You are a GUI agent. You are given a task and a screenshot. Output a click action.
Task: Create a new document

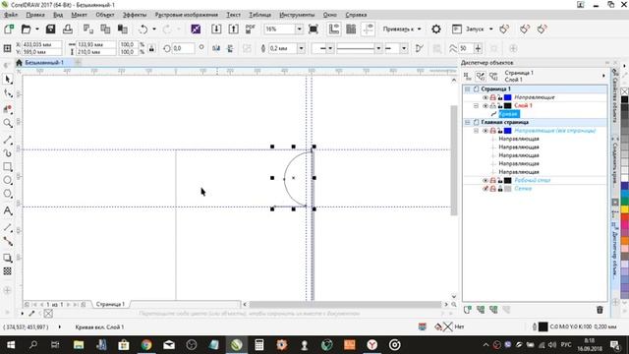tap(9, 29)
